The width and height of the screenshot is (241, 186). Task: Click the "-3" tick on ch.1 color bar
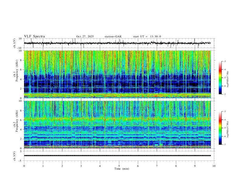coord(225,61)
